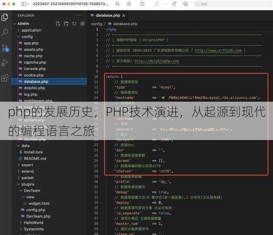Open the markup pen options dropdown
This screenshot has height=235, width=273.
point(165,4)
